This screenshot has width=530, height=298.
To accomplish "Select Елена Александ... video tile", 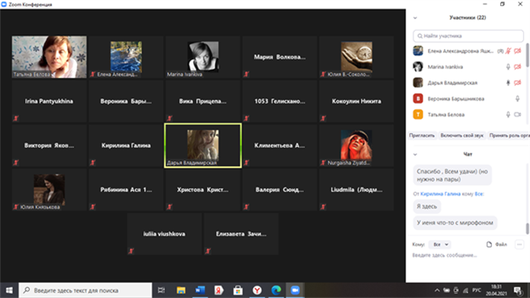I will (126, 57).
